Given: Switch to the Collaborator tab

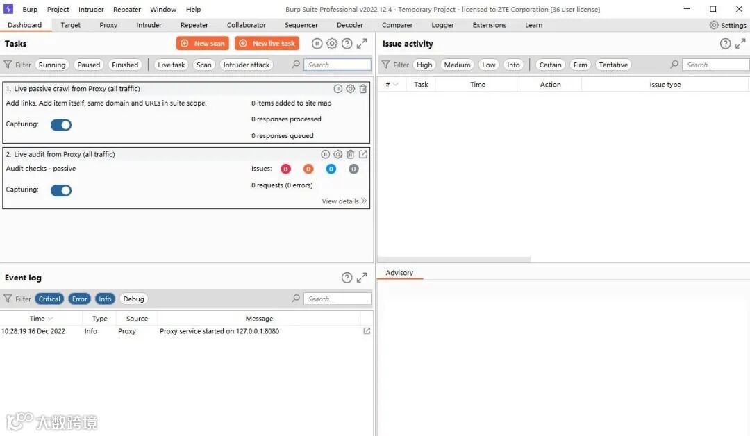Looking at the screenshot, I should 247,25.
